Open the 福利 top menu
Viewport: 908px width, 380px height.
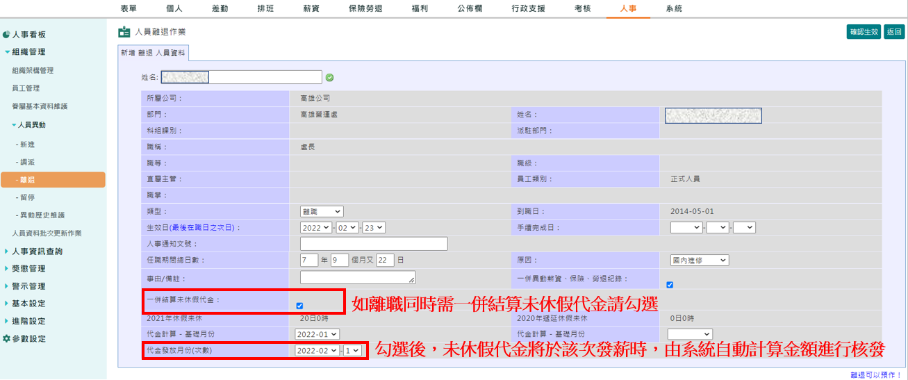pyautogui.click(x=420, y=8)
